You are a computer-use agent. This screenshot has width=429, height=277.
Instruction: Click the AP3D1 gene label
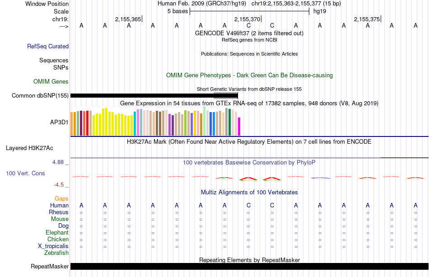pyautogui.click(x=59, y=122)
